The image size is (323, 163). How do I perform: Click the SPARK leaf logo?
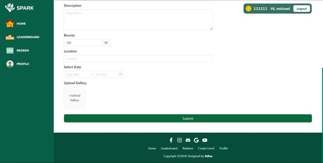(10, 8)
